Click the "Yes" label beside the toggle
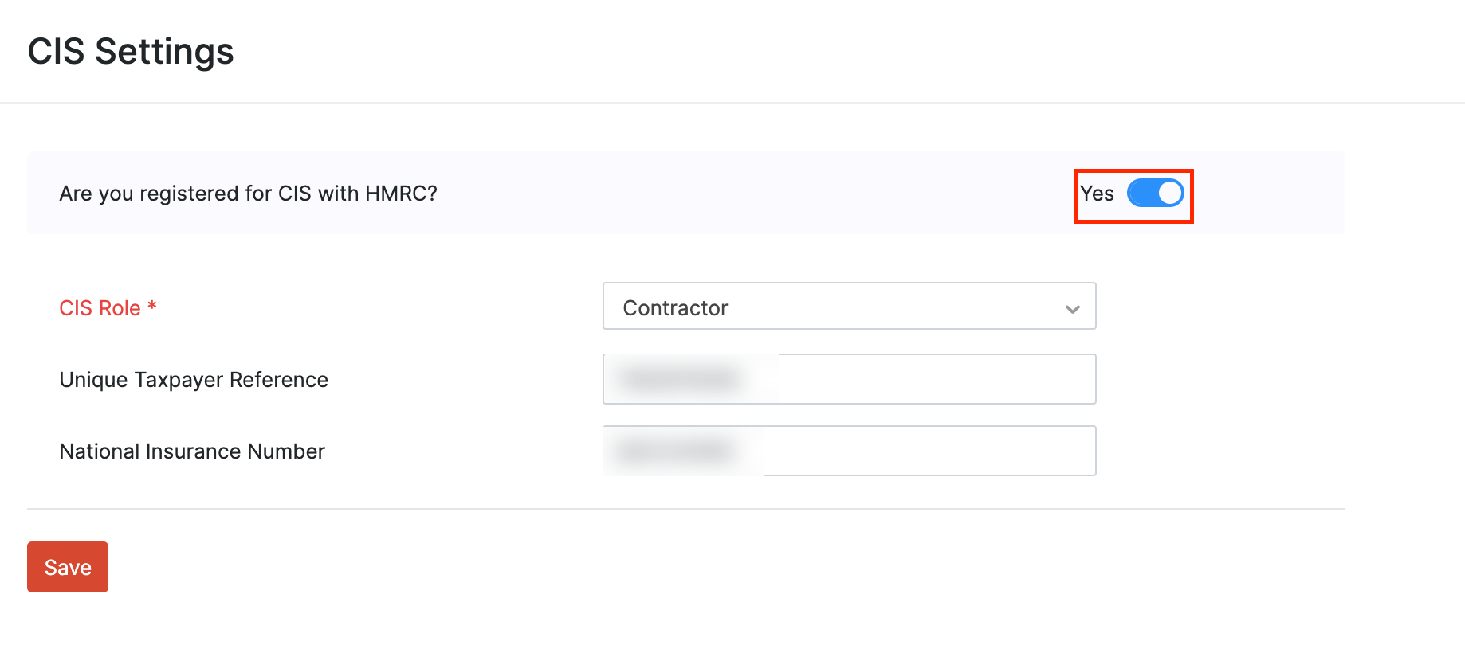 point(1097,193)
